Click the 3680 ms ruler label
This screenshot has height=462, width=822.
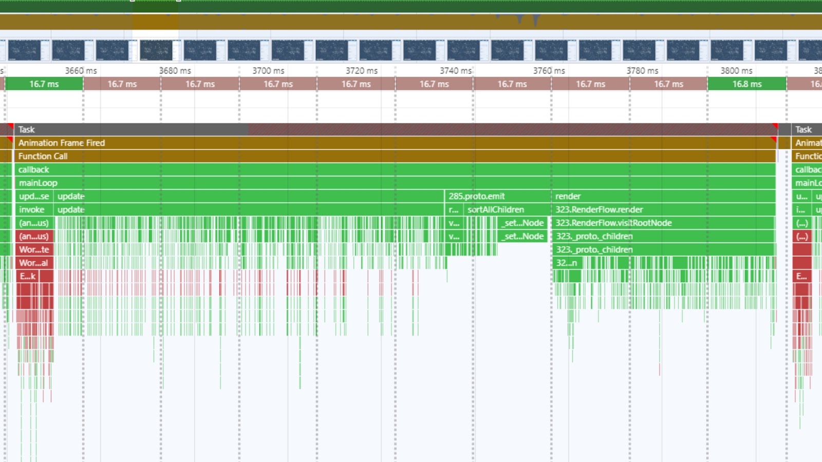(x=175, y=71)
